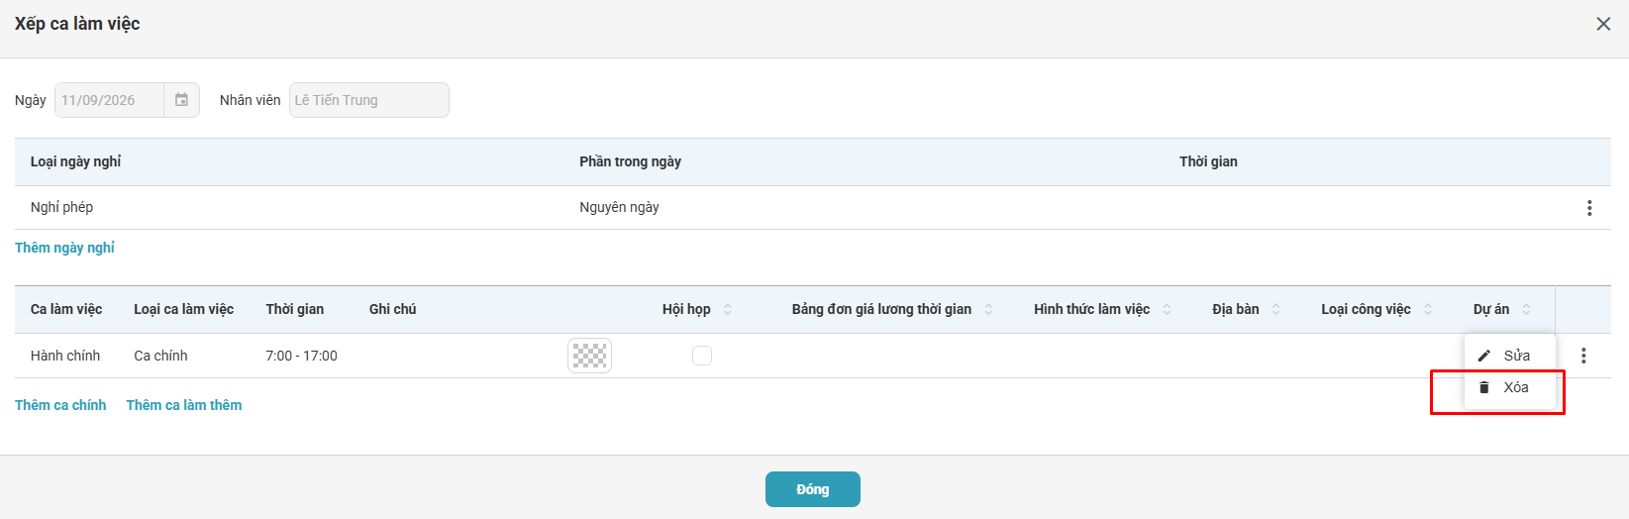Click the Nguyên ngày cell
The height and width of the screenshot is (519, 1629).
coord(619,207)
